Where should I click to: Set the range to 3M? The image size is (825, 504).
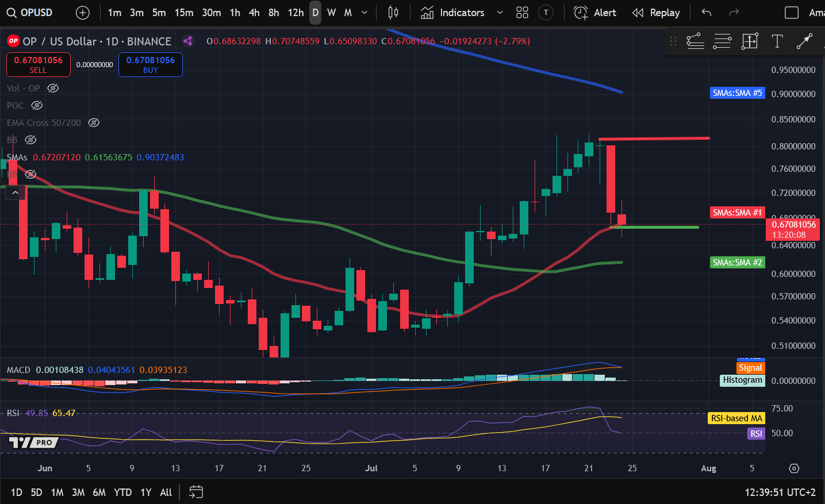(78, 492)
